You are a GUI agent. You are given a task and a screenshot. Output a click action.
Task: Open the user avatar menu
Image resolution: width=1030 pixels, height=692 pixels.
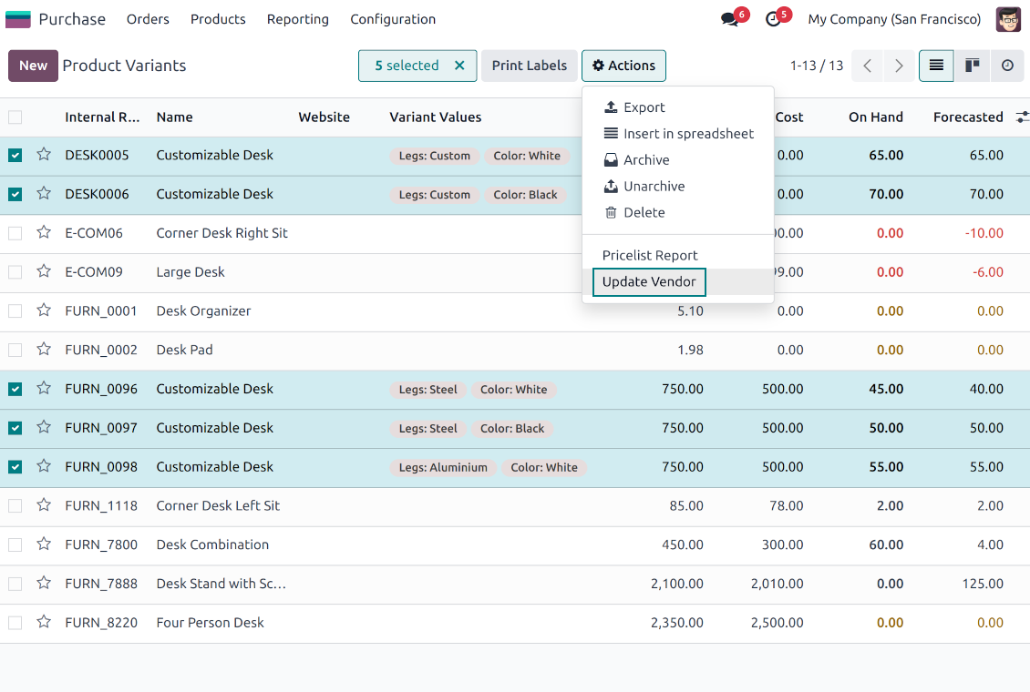[1008, 19]
